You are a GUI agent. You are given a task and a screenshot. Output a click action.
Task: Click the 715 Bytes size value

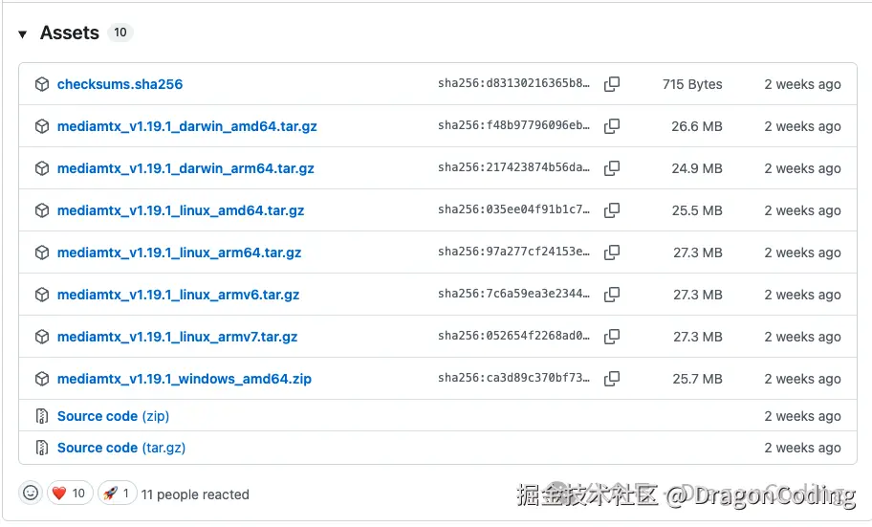coord(692,84)
